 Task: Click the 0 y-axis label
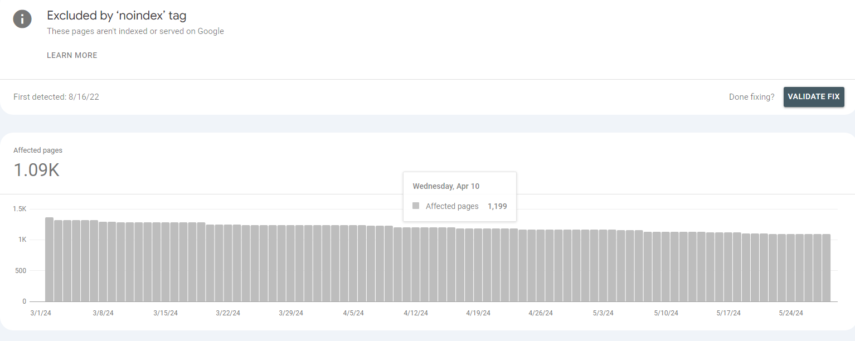coord(25,301)
